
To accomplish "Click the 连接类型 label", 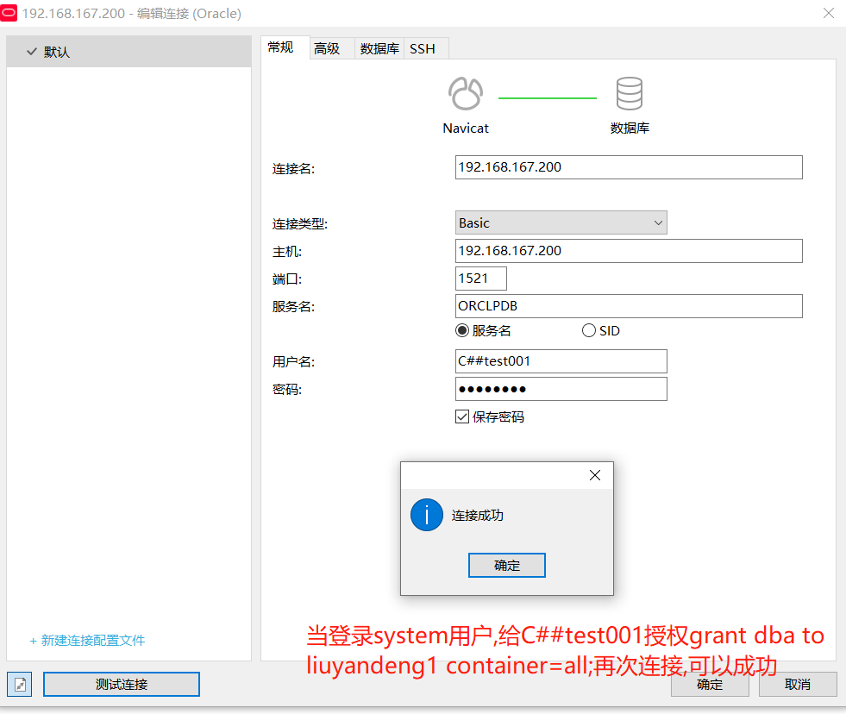I will (299, 223).
